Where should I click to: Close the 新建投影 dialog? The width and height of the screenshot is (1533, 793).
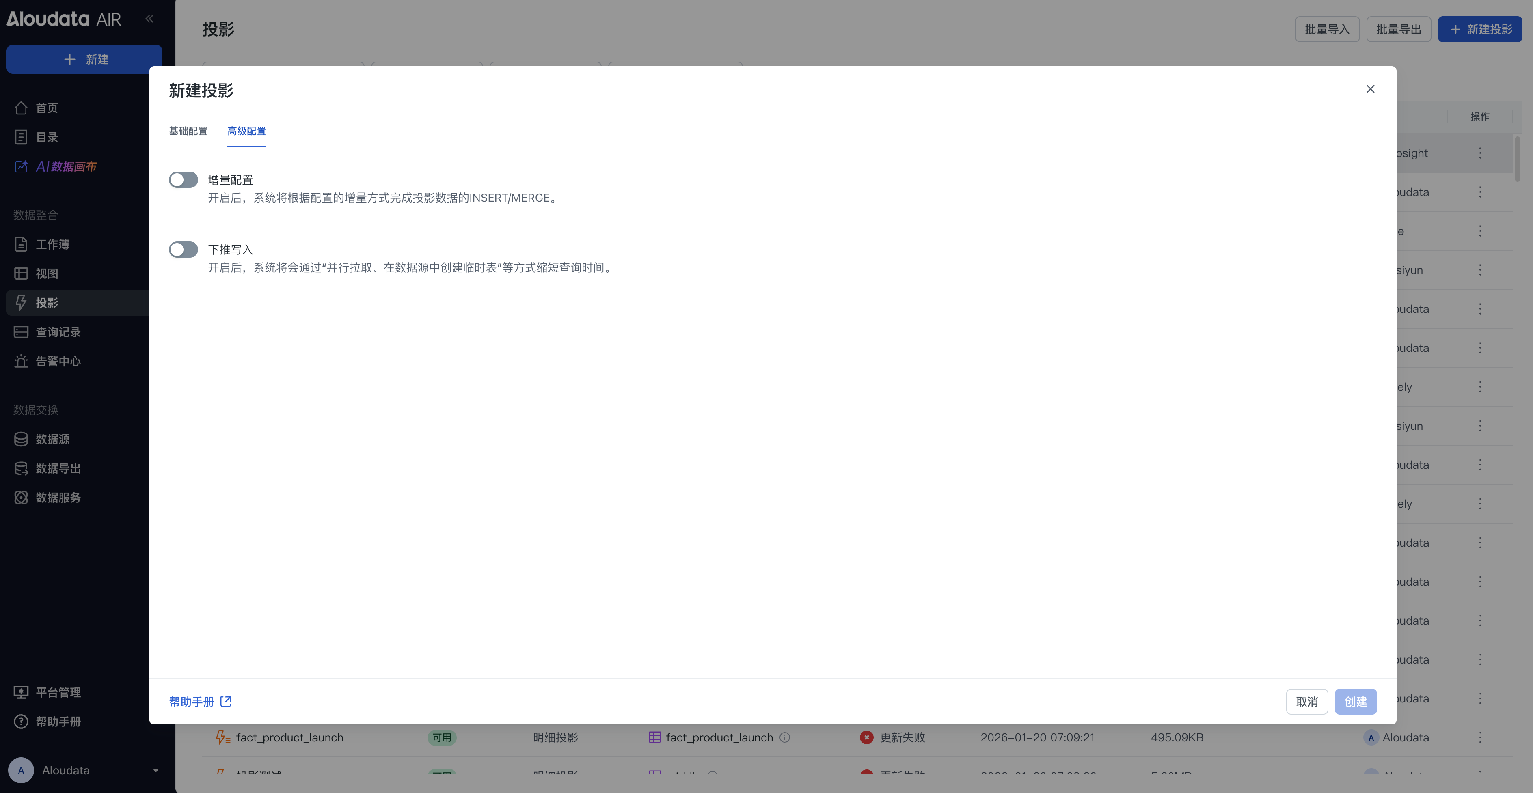point(1370,88)
